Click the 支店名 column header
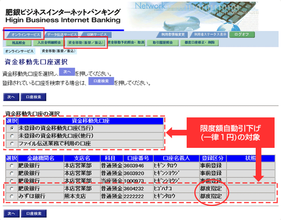This screenshot has width=281, height=220. point(82,158)
